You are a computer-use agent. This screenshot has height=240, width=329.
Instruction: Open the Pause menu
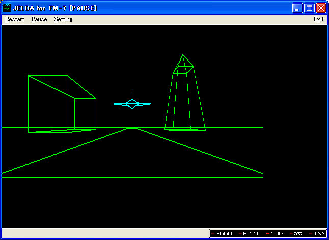39,19
